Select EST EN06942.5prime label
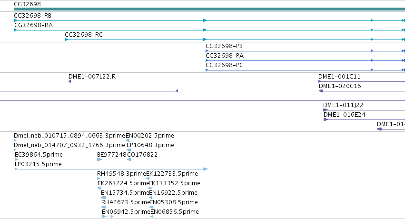The height and width of the screenshot is (219, 405). 126,212
